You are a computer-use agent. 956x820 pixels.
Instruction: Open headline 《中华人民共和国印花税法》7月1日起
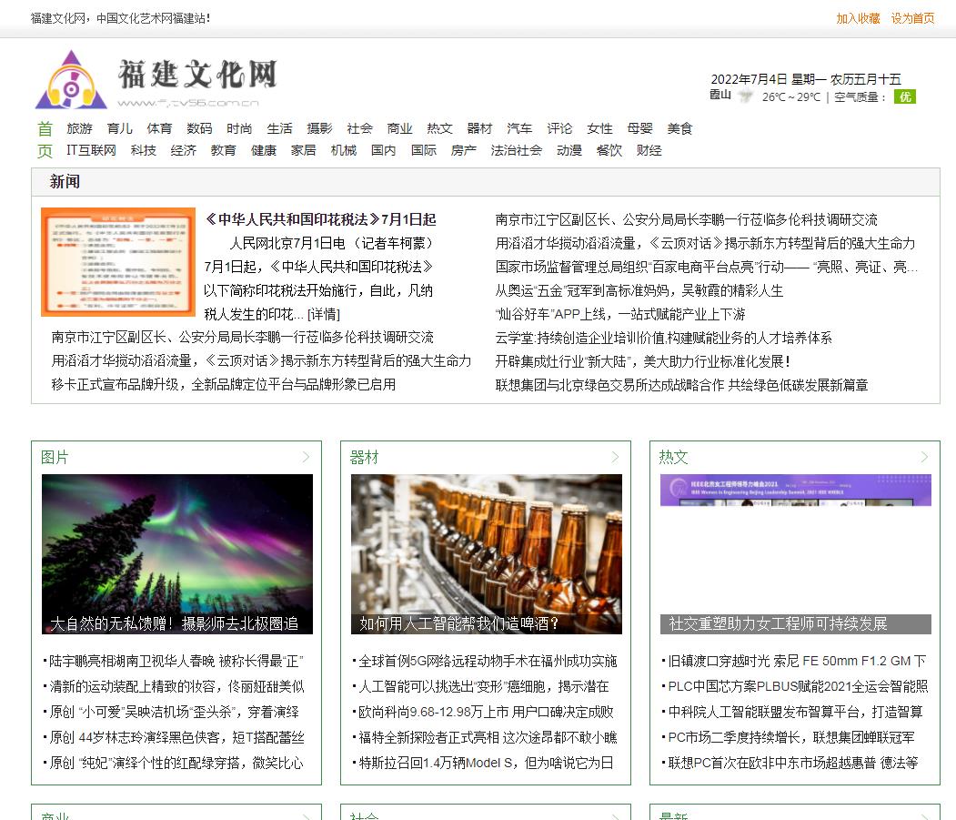point(320,219)
